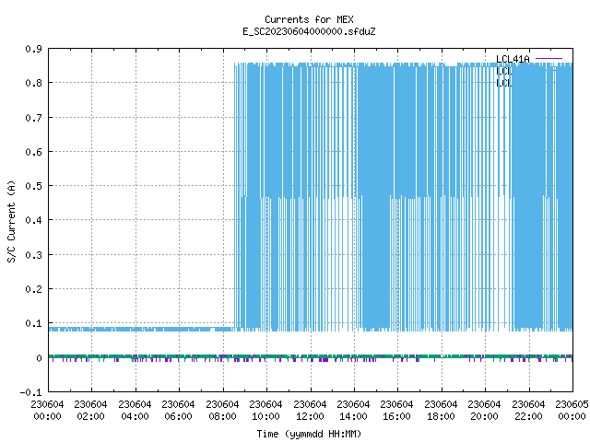
Task: Select the 0.2 y-axis tick label
Action: (33, 289)
